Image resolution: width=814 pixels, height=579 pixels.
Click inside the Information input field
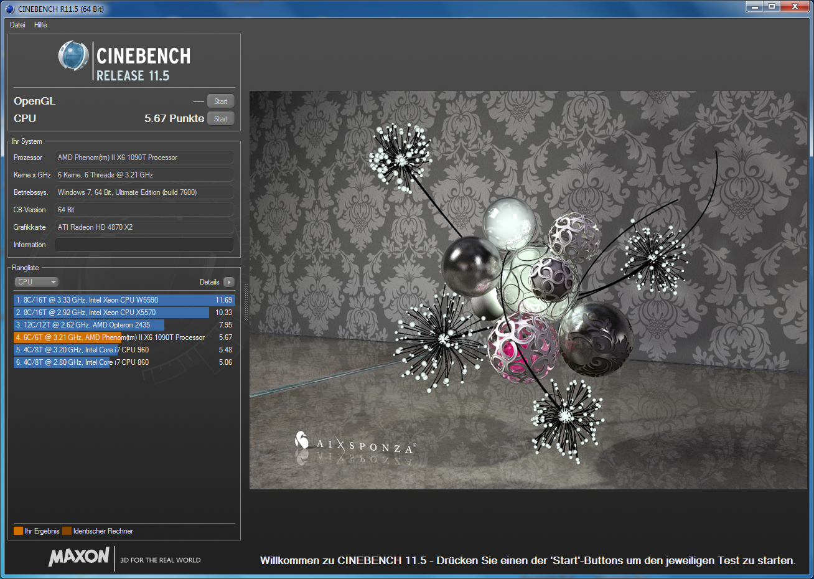click(x=144, y=244)
